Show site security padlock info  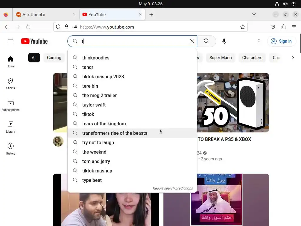tap(66, 27)
